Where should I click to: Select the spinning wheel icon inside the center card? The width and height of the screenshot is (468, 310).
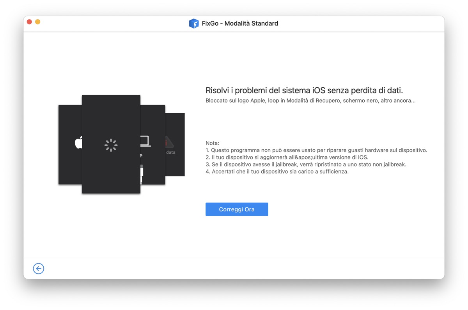click(x=111, y=145)
